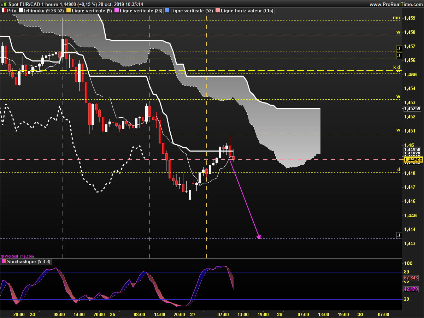This screenshot has width=424, height=318.
Task: Click the 1,443 price axis label
Action: point(410,243)
